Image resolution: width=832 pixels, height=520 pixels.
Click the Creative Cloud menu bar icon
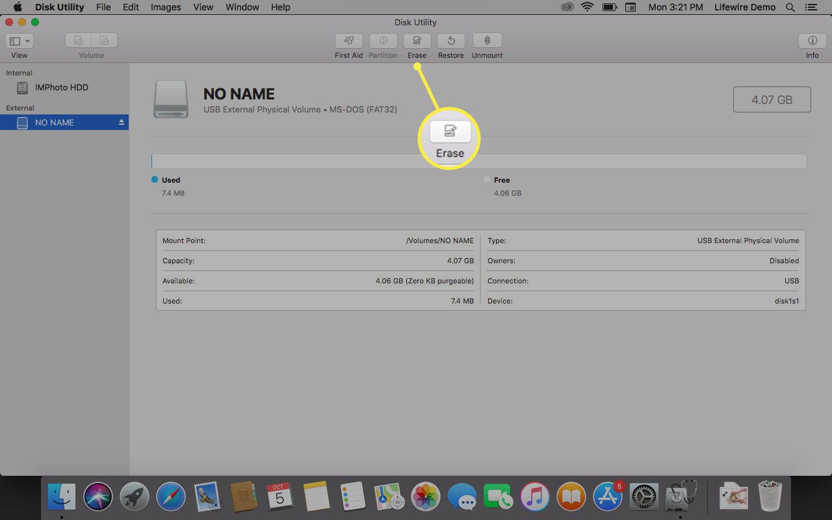pos(567,7)
